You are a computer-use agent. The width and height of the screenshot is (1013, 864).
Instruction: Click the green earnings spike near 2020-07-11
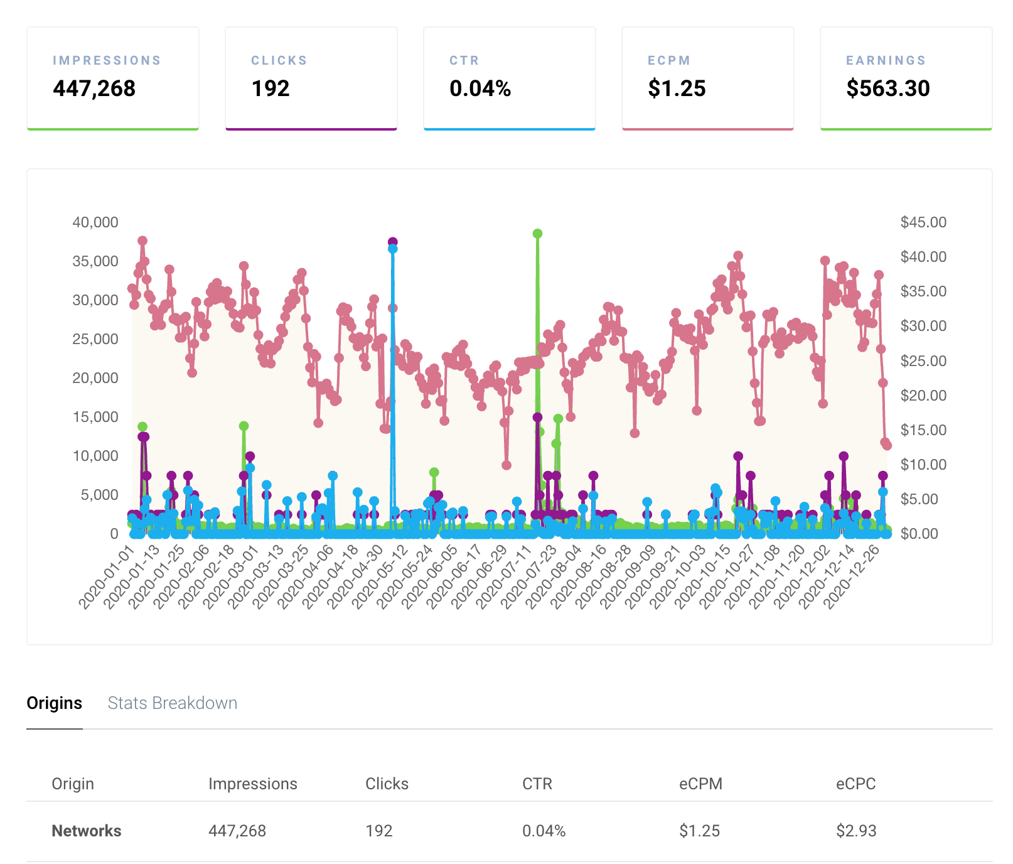pyautogui.click(x=537, y=233)
